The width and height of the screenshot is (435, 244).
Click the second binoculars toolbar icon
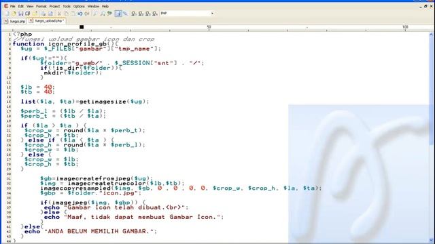pos(103,14)
